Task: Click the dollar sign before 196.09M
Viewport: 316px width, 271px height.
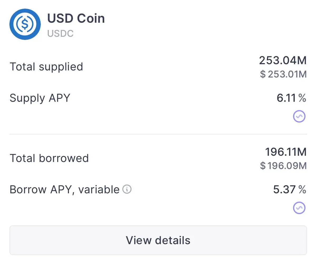Action: click(263, 166)
